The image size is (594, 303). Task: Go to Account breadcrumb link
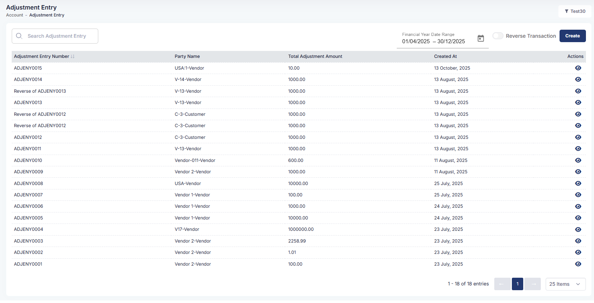point(15,15)
